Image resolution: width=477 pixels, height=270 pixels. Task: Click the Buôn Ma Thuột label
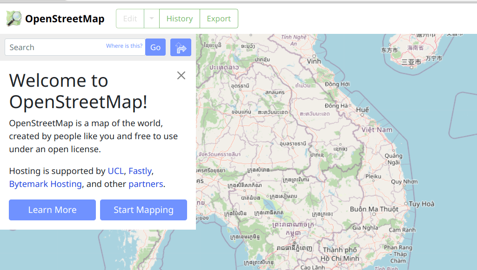click(x=374, y=209)
